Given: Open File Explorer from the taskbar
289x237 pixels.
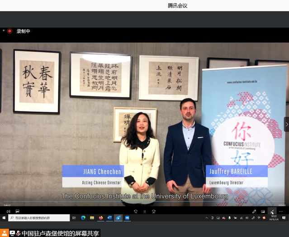Looking at the screenshot, I should pyautogui.click(x=92, y=218).
